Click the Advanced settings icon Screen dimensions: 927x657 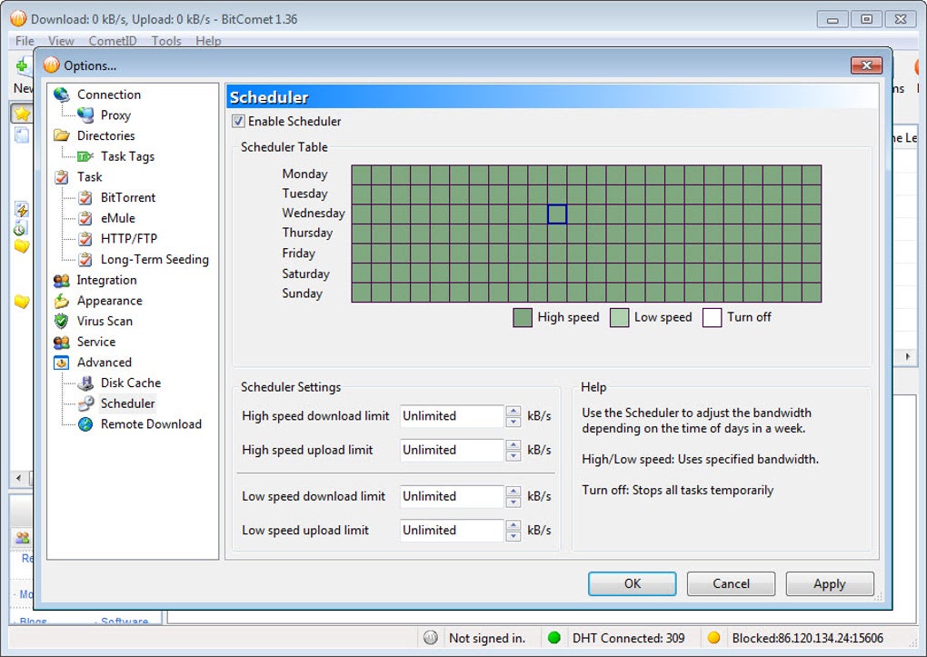click(62, 363)
